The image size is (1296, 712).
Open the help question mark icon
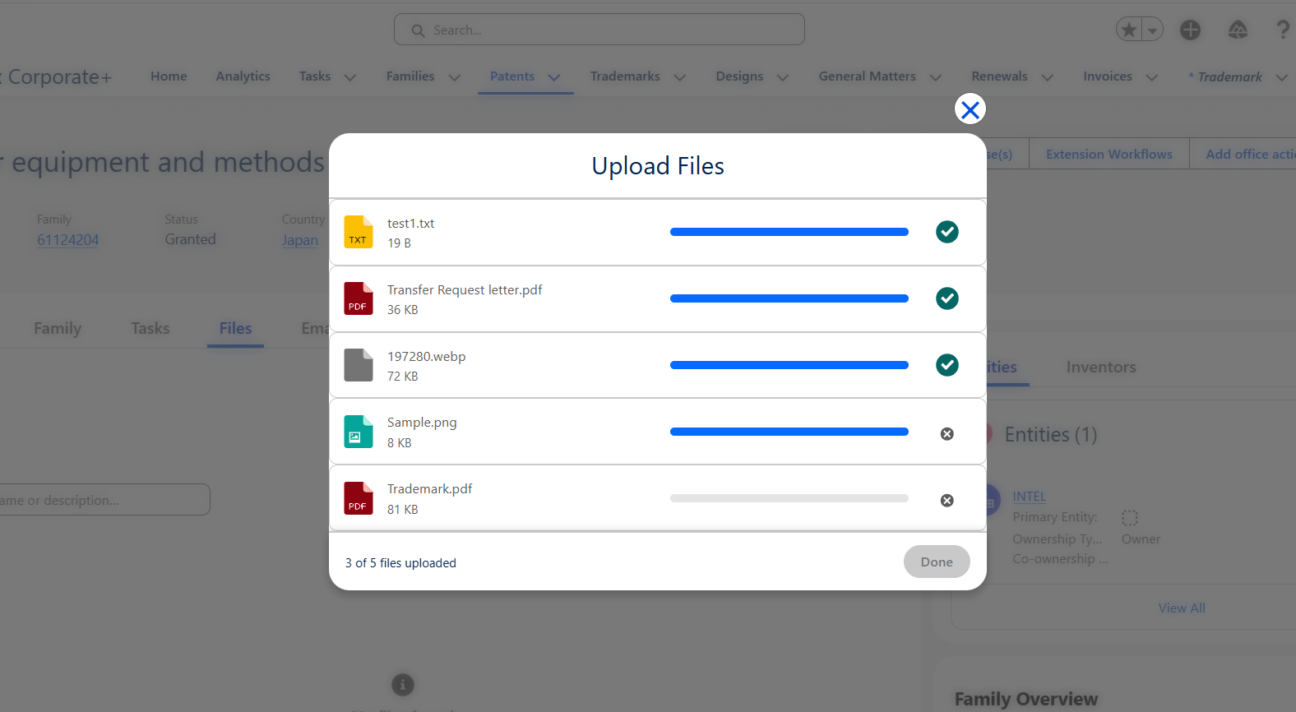[x=1282, y=30]
